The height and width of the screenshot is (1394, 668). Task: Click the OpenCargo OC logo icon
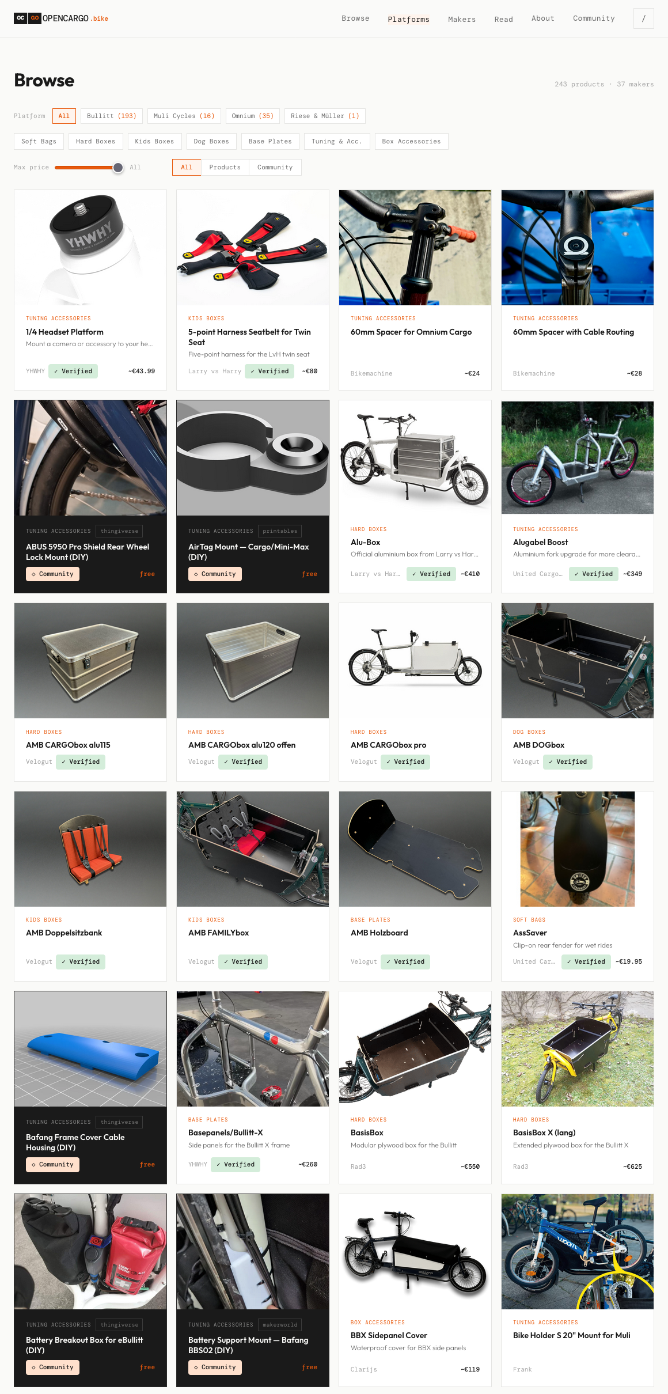pos(21,18)
